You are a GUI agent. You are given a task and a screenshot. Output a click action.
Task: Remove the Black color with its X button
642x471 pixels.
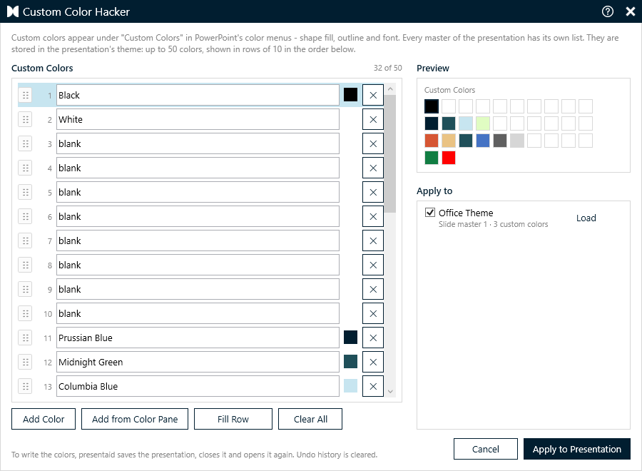(373, 96)
